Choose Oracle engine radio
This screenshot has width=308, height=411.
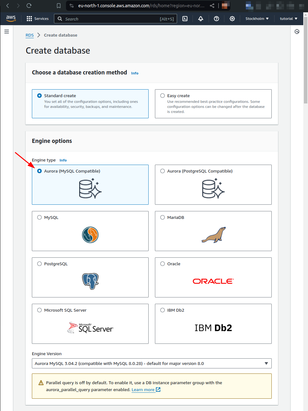[163, 264]
